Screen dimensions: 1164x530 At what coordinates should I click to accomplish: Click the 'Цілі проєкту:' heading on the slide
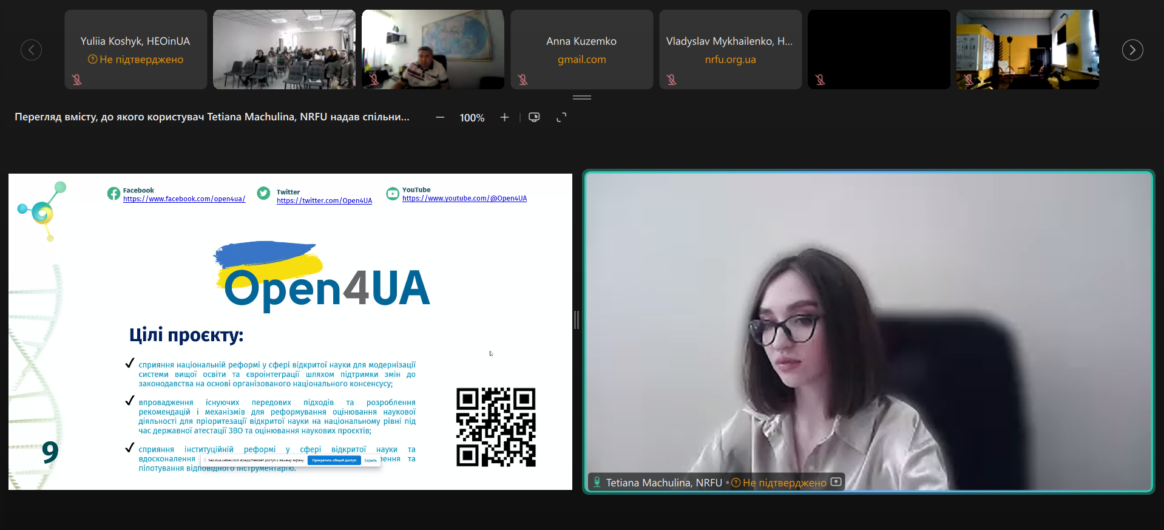186,335
